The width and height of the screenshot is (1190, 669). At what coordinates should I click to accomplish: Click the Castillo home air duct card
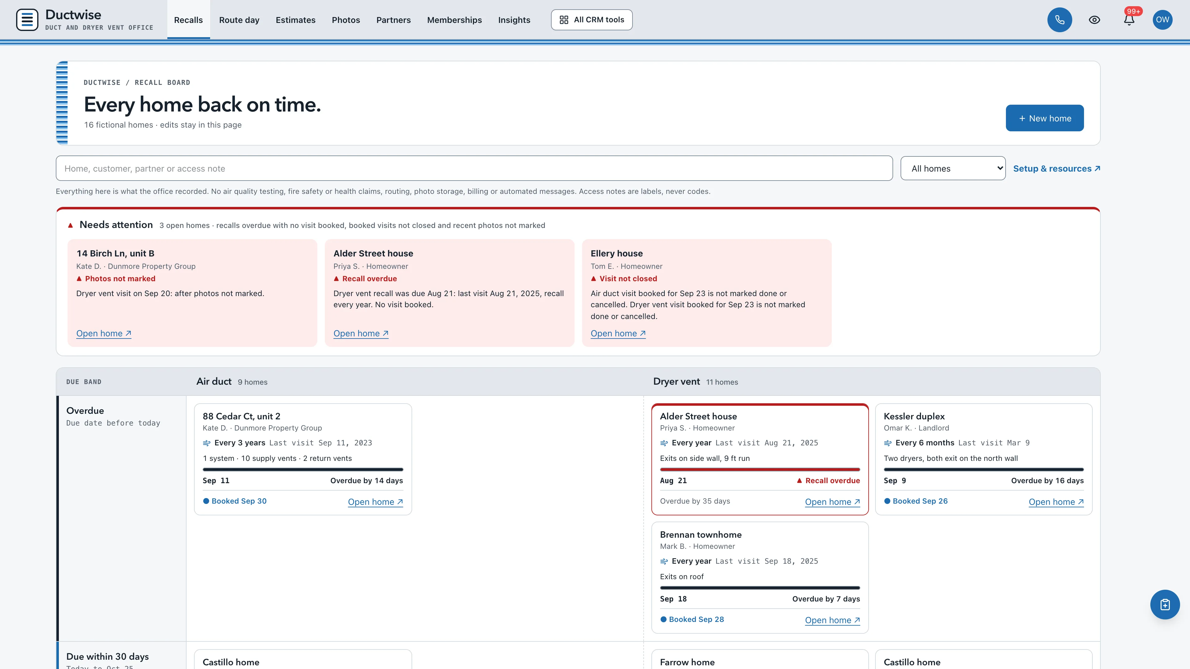pos(302,659)
